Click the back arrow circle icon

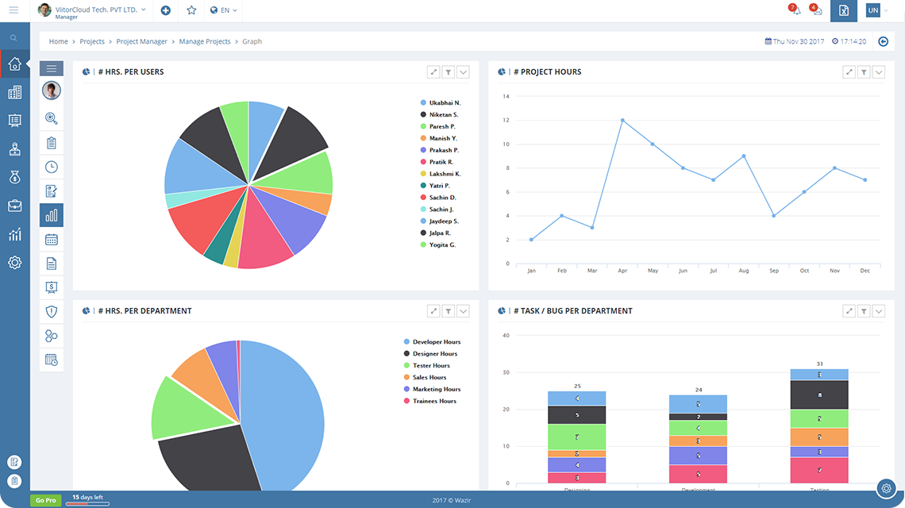(883, 41)
